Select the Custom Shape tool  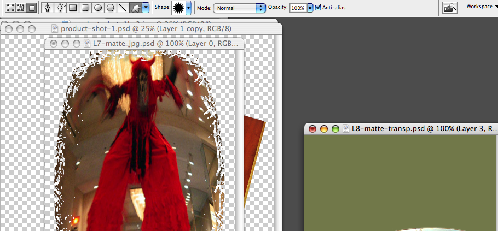(x=135, y=8)
